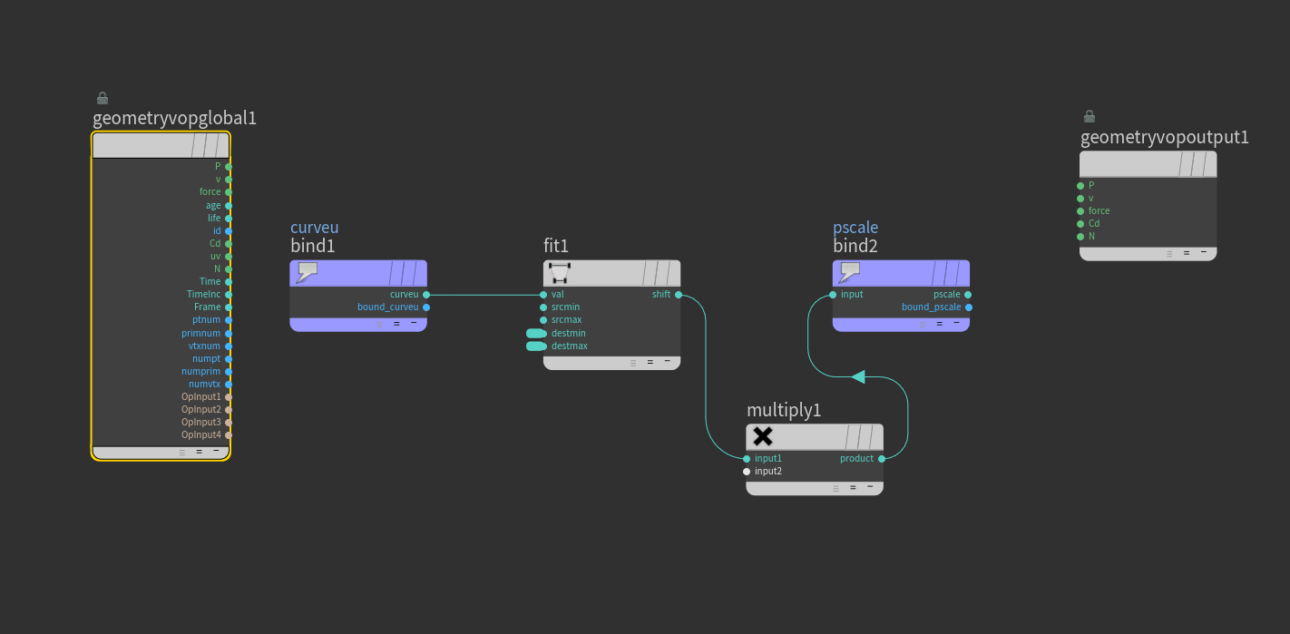The width and height of the screenshot is (1290, 634).
Task: Click the bound_curveu output port
Action: [426, 307]
